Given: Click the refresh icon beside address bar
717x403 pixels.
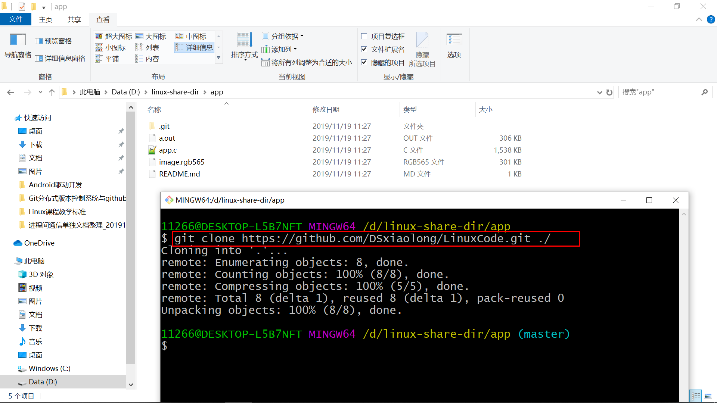Looking at the screenshot, I should pyautogui.click(x=609, y=92).
